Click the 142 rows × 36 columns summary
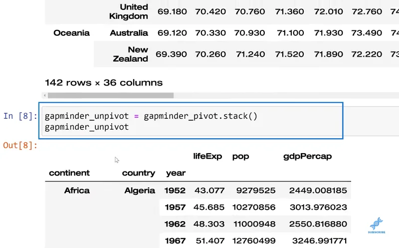This screenshot has height=248, width=399. pyautogui.click(x=104, y=83)
